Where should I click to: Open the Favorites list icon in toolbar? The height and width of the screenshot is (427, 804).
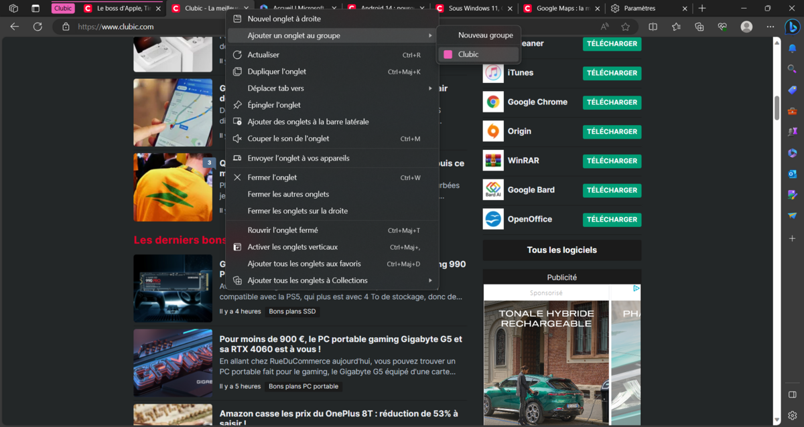tap(676, 27)
